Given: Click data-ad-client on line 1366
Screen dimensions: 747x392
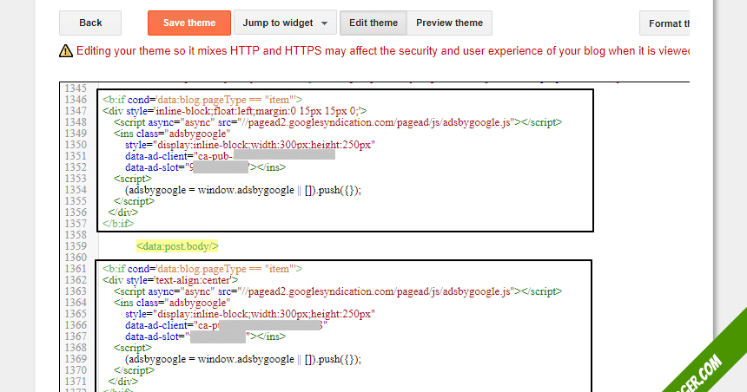Looking at the screenshot, I should tap(227, 325).
